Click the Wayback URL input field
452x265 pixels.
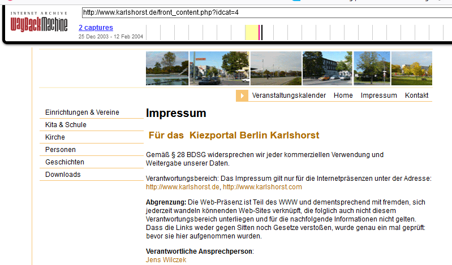[267, 12]
